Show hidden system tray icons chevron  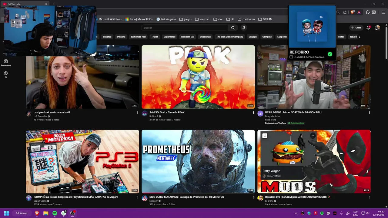pos(296,213)
